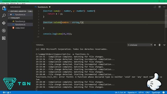The width and height of the screenshot is (167, 94).
Task: Click the 'tsc -w functions.ts' command line
Action: tap(78, 54)
